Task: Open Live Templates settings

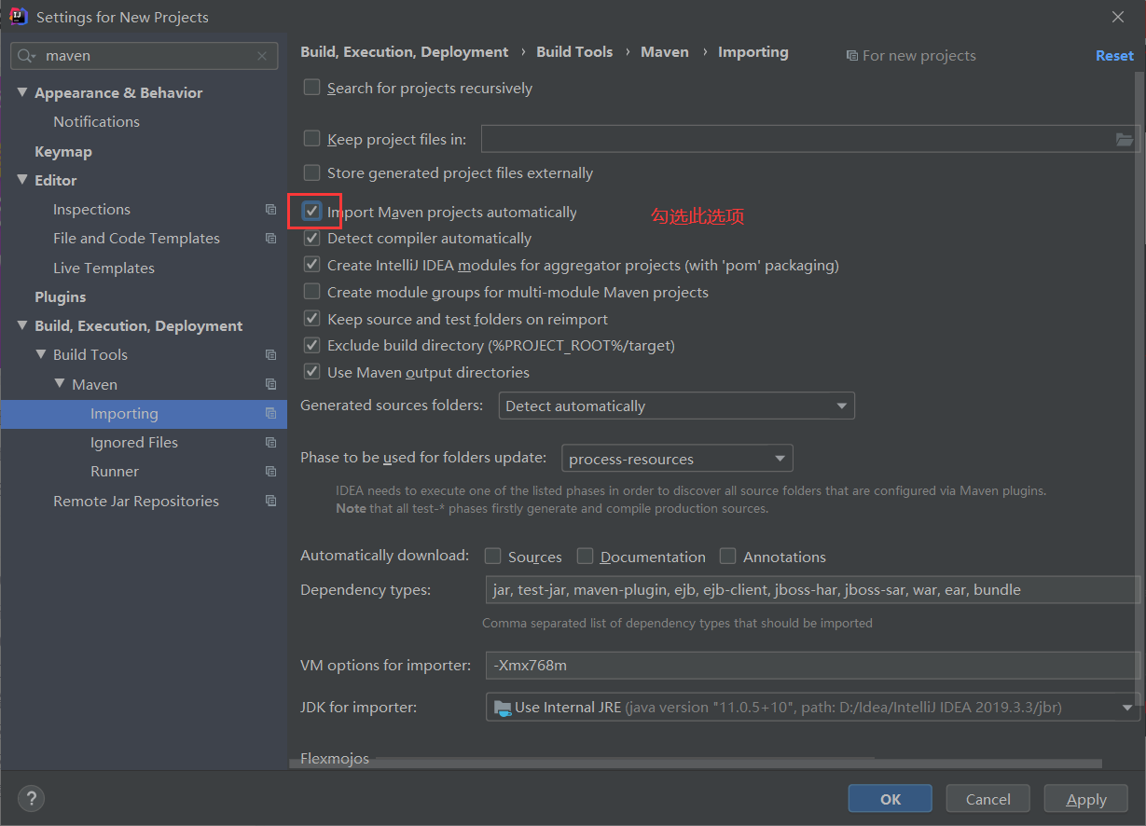Action: pos(104,268)
